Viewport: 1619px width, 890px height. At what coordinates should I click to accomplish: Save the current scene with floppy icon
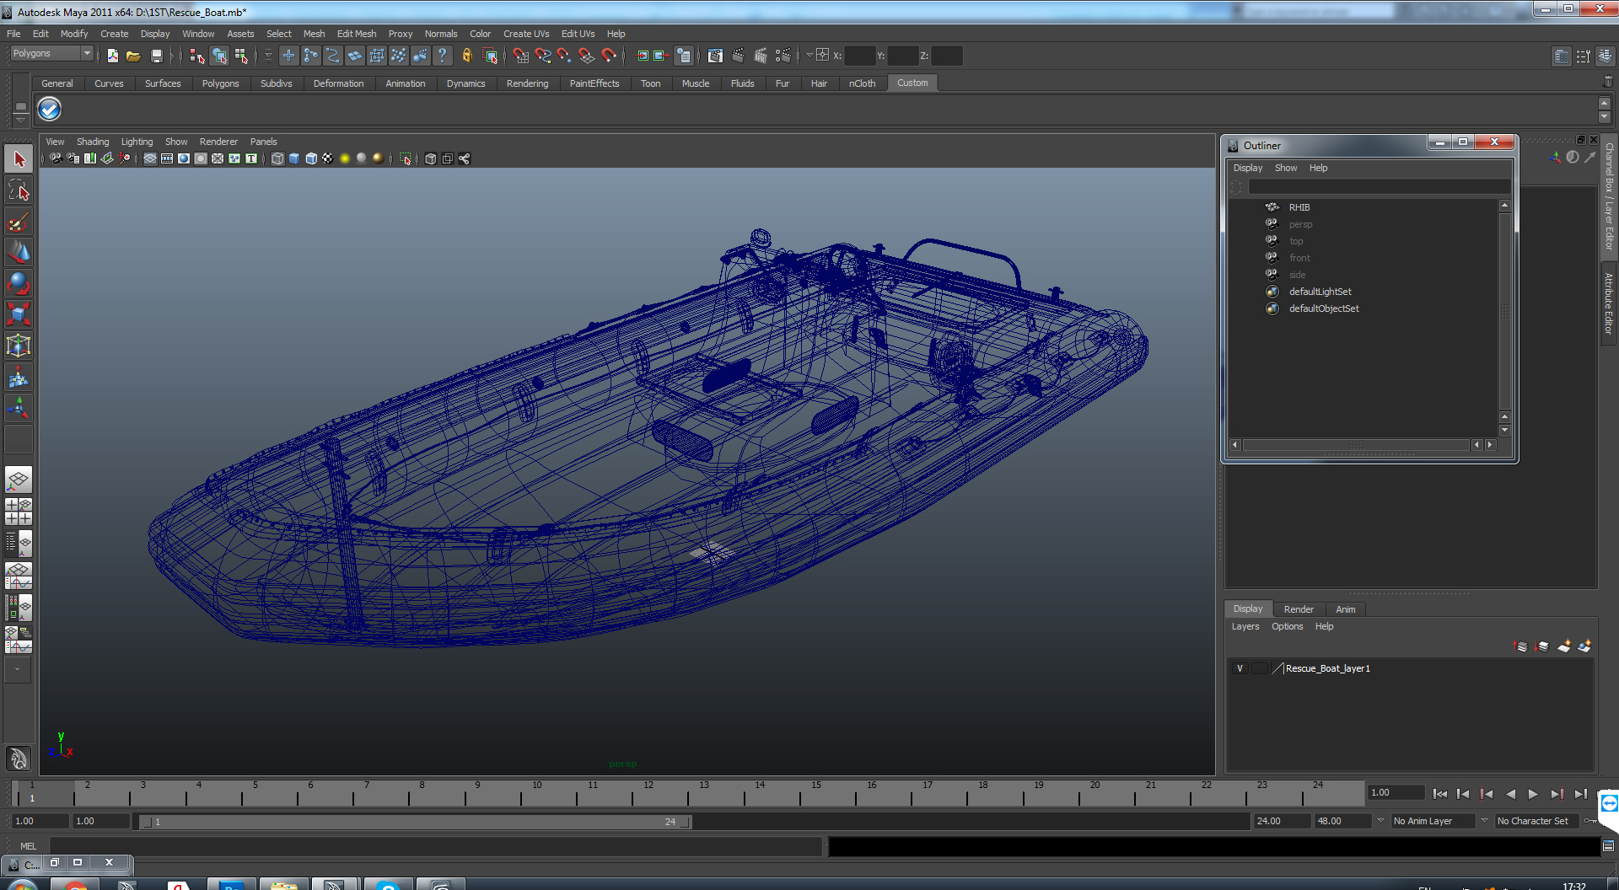click(x=156, y=56)
